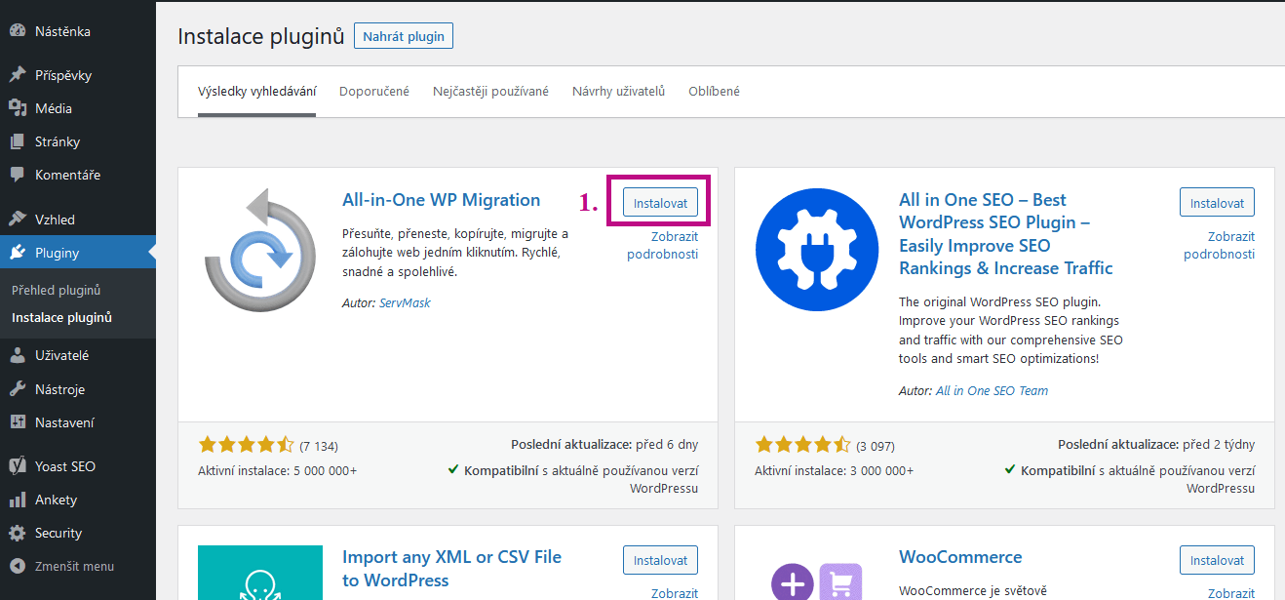Switch to the Doporučené tab
The image size is (1285, 600).
tap(374, 92)
